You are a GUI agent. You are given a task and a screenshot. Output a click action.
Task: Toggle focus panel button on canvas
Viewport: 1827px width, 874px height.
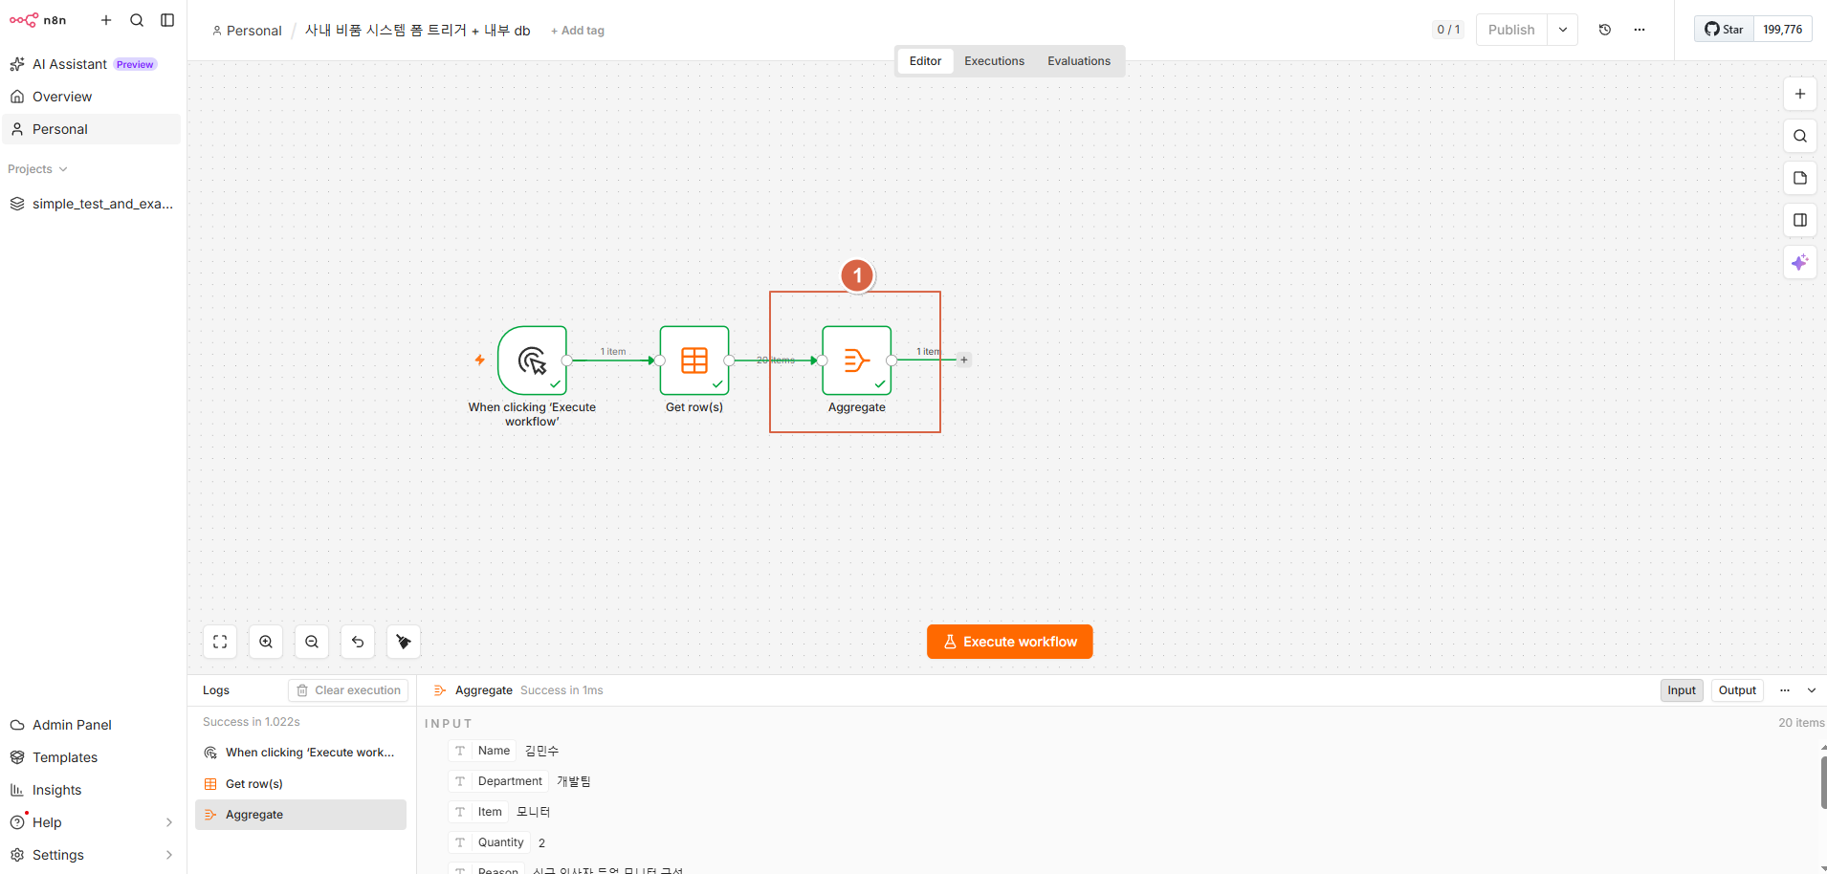(1800, 220)
